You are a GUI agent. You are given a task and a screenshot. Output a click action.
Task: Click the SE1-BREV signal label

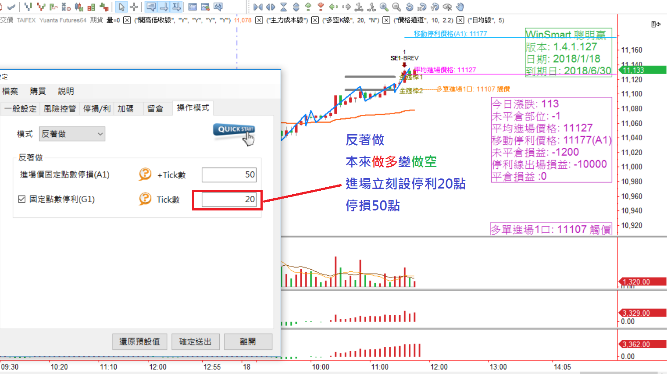[404, 58]
